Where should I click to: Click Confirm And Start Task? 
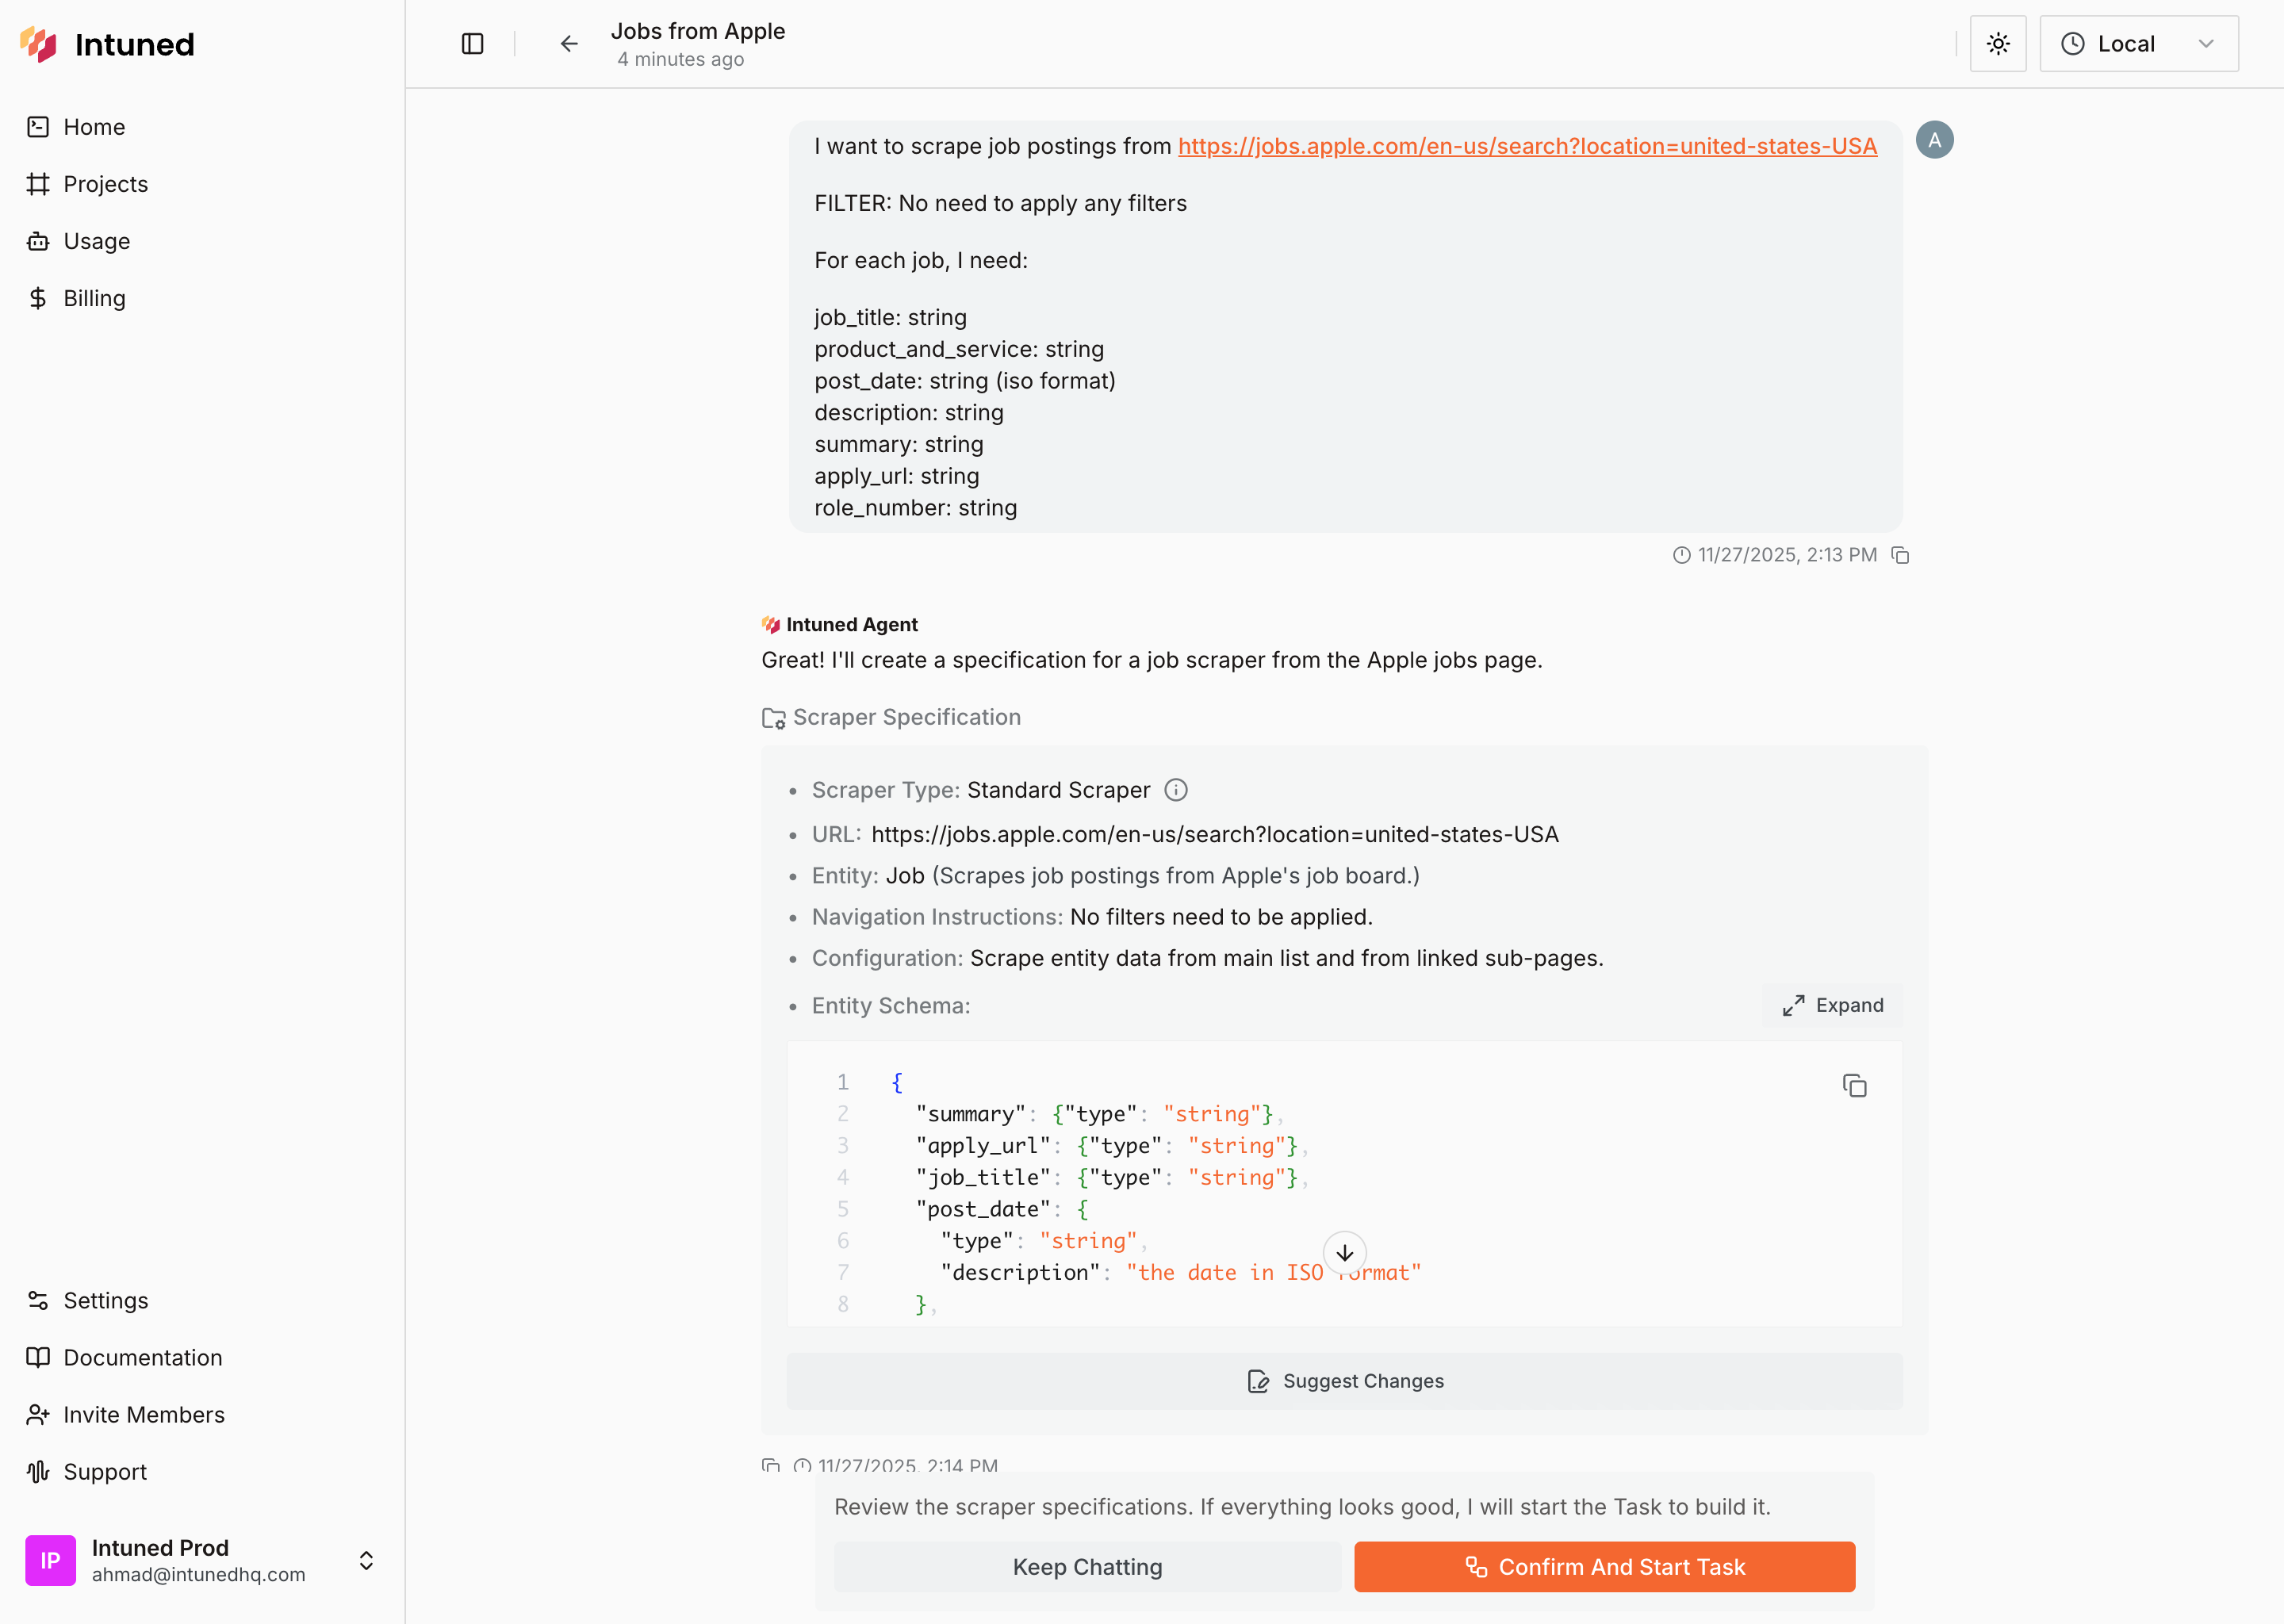pos(1604,1567)
